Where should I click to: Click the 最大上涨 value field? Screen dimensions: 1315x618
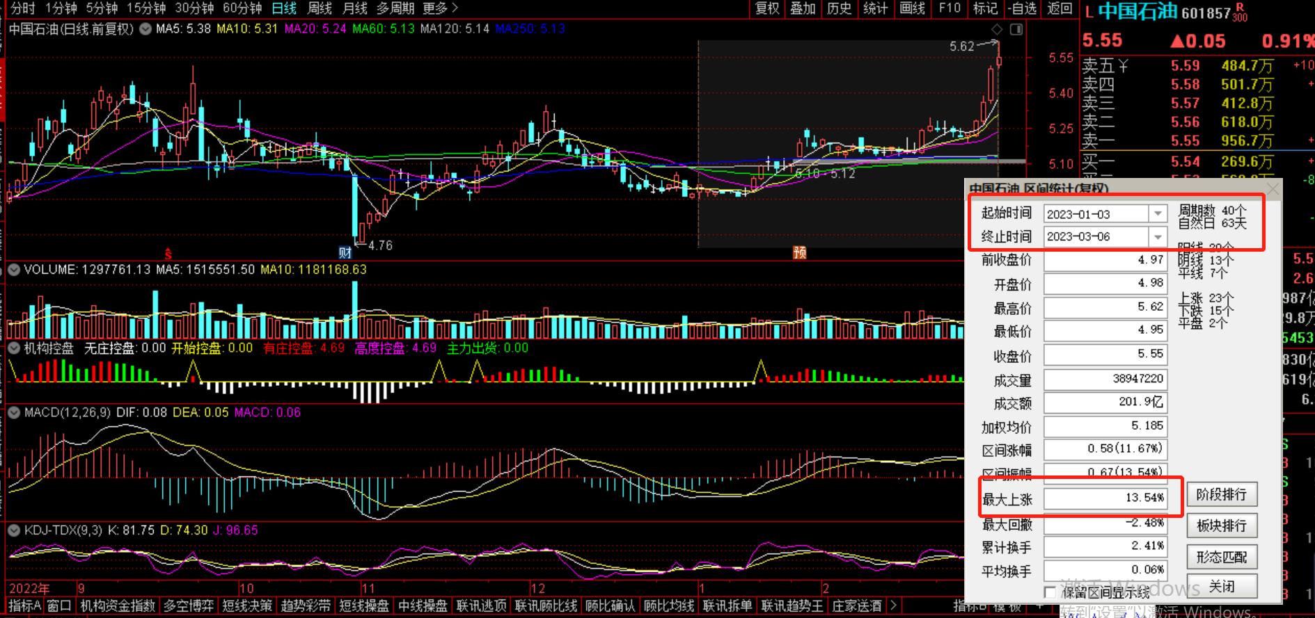[1105, 498]
